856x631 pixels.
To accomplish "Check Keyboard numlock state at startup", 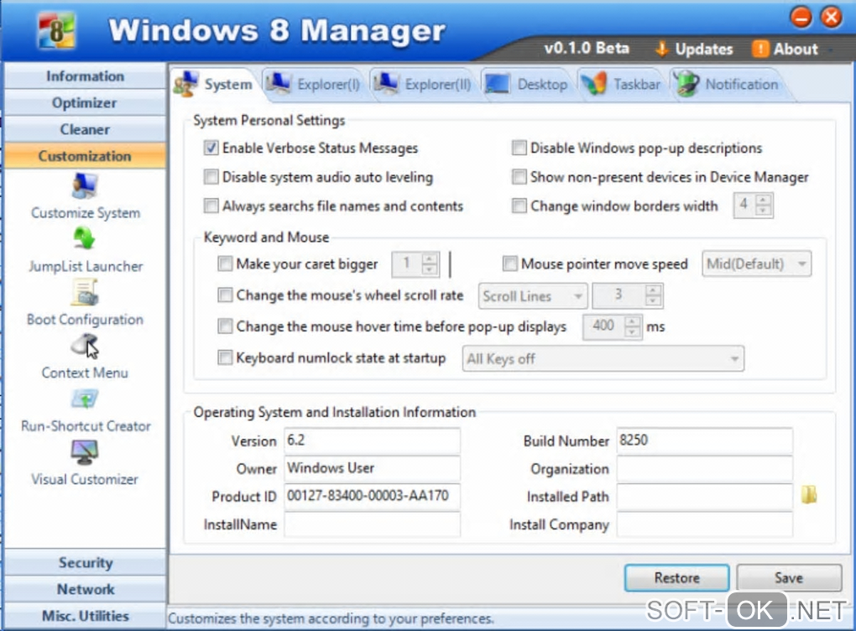I will pyautogui.click(x=224, y=357).
